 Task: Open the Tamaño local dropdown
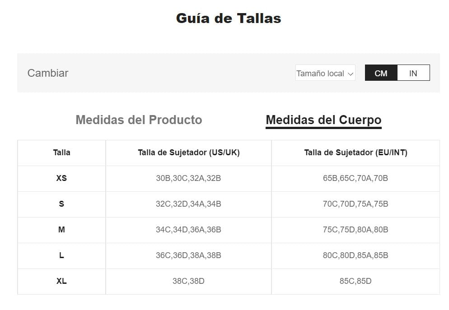coord(325,73)
